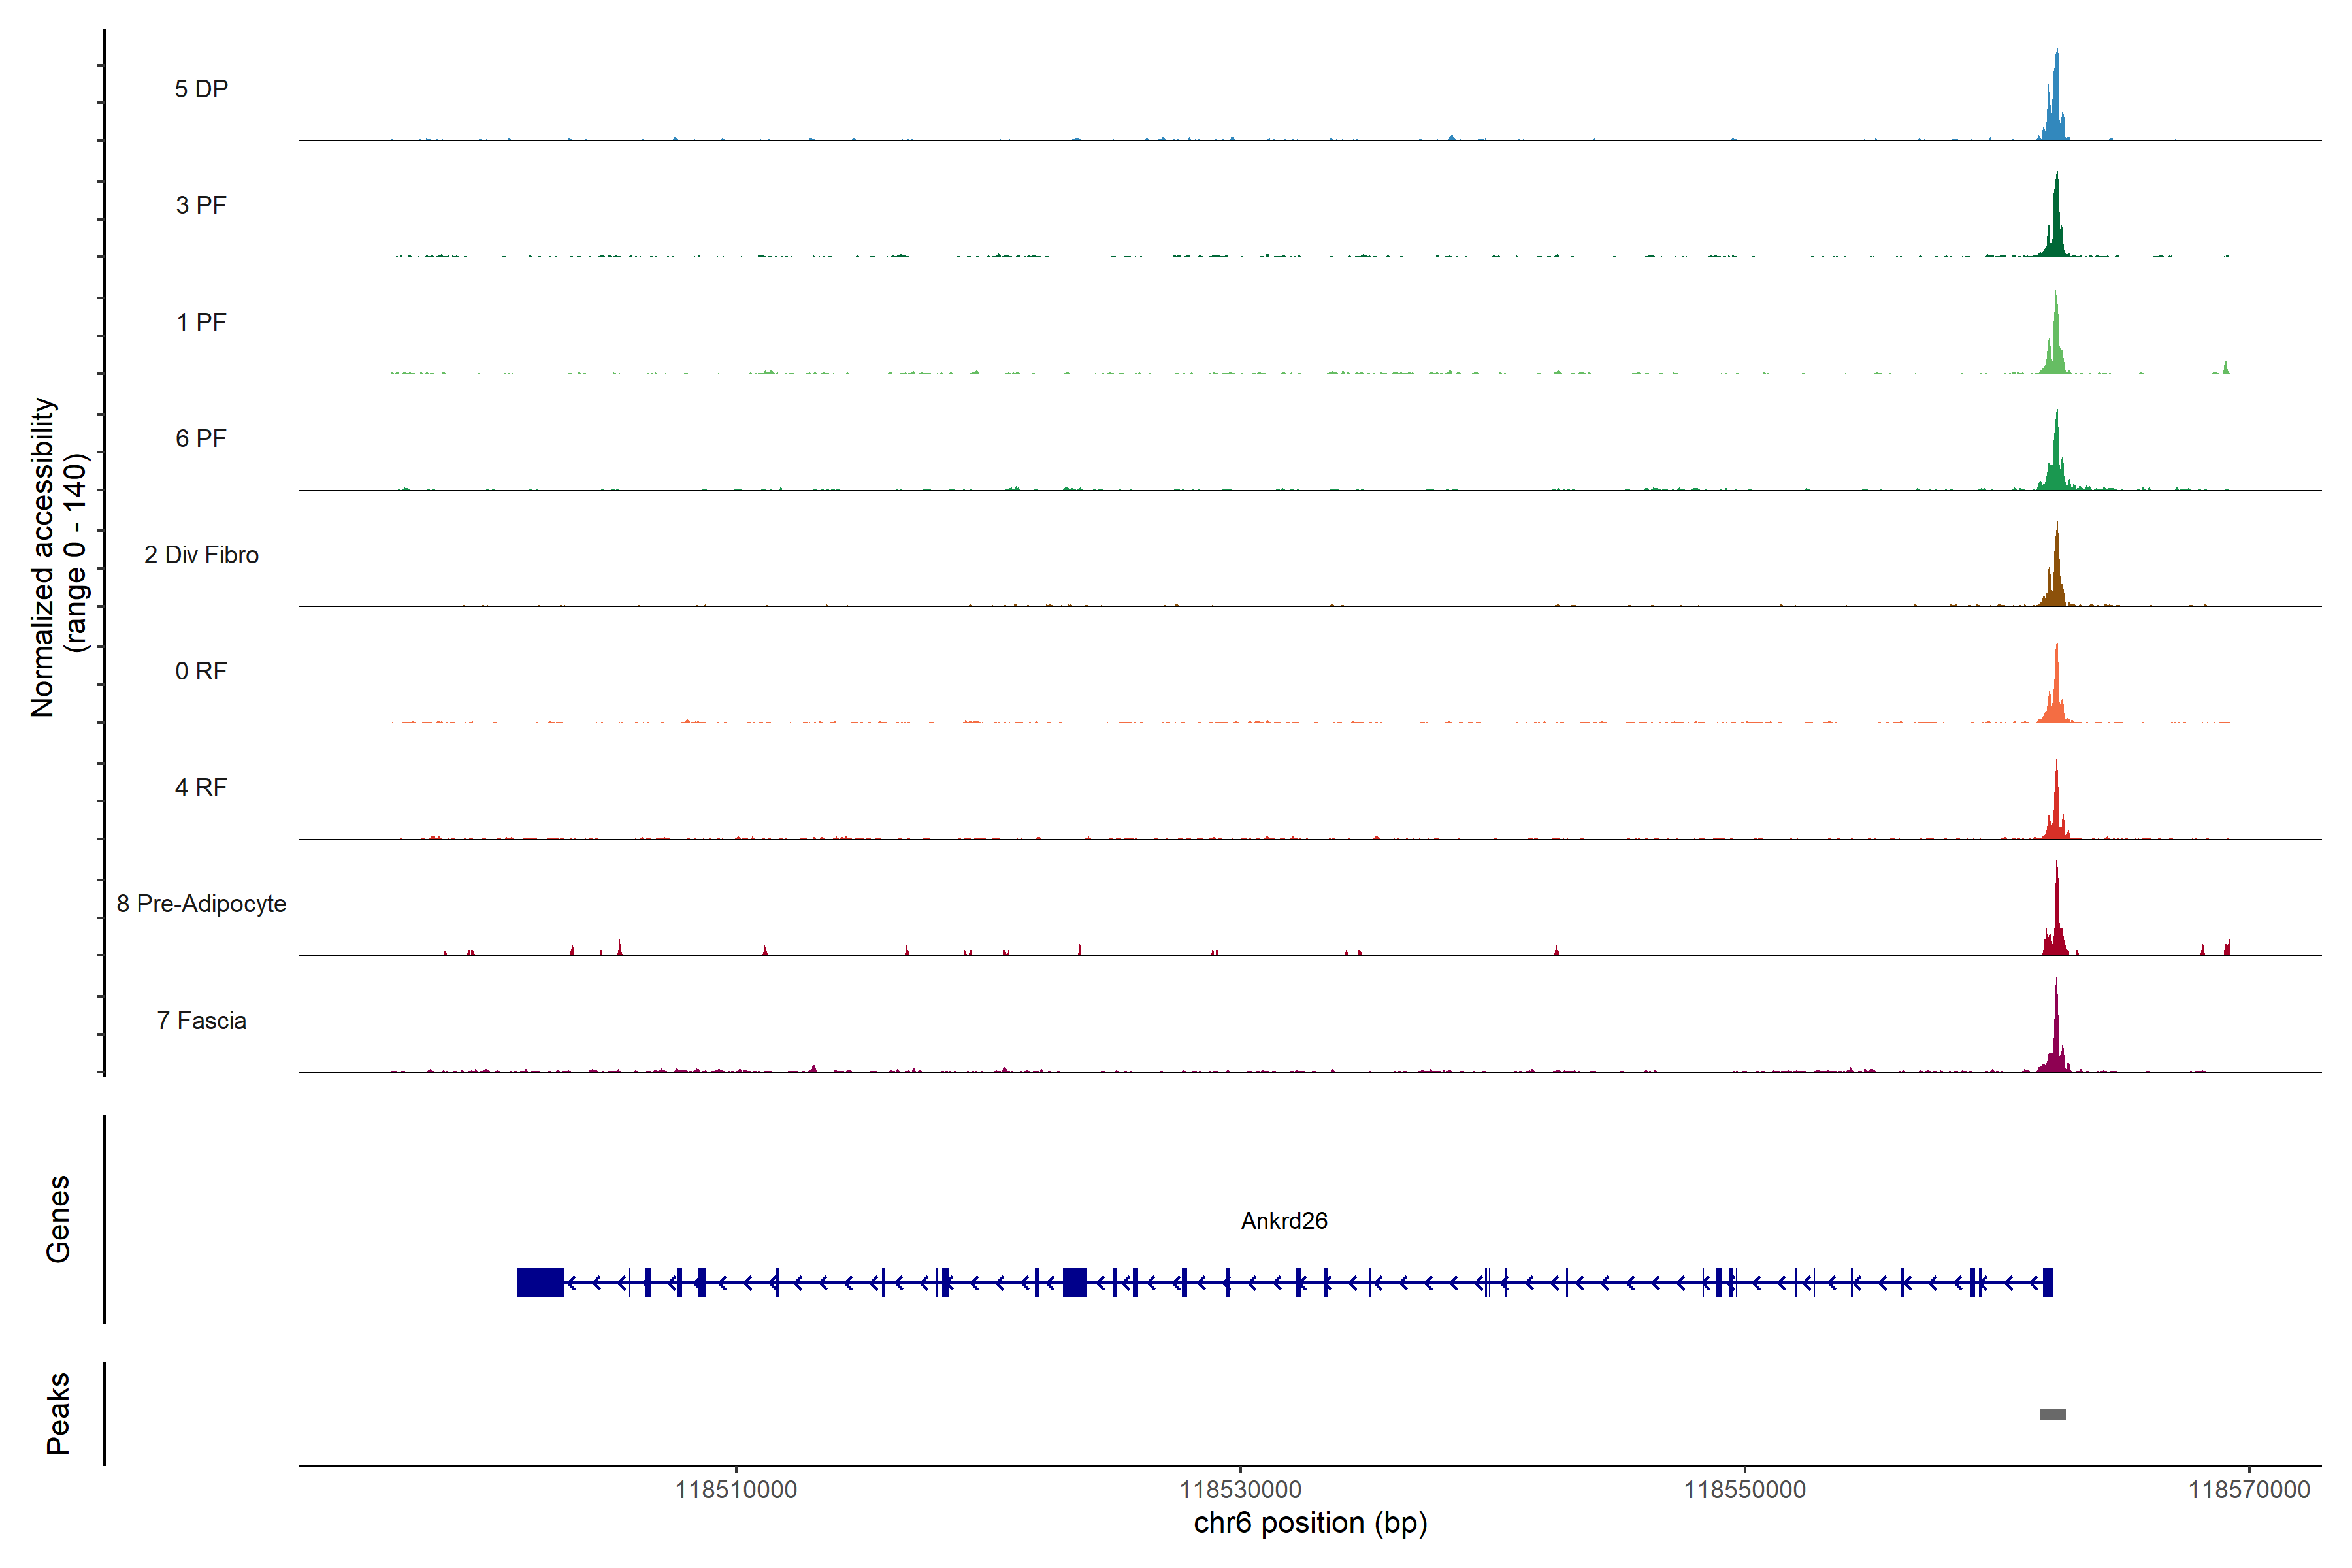2352x1568 pixels.
Task: Click the 3 PF track label
Action: point(201,205)
